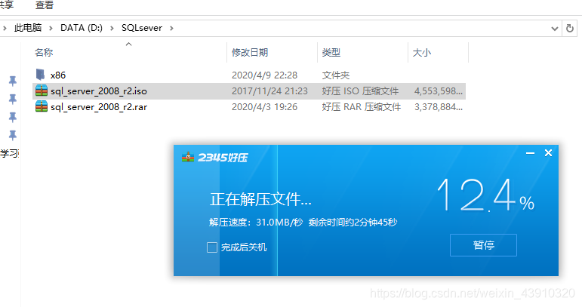
Task: Sort by 大小 column header
Action: pyautogui.click(x=422, y=53)
